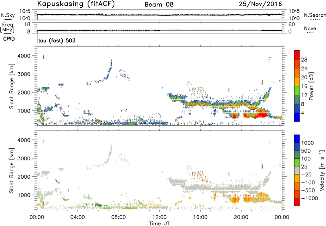Click the yellow-orange 16–20 dB Power color bar segment
The height and width of the screenshot is (226, 326).
coord(297,82)
